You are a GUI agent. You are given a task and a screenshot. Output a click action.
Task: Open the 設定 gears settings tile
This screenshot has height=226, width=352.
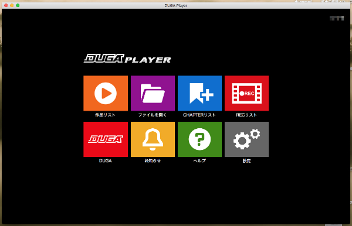tap(246, 139)
